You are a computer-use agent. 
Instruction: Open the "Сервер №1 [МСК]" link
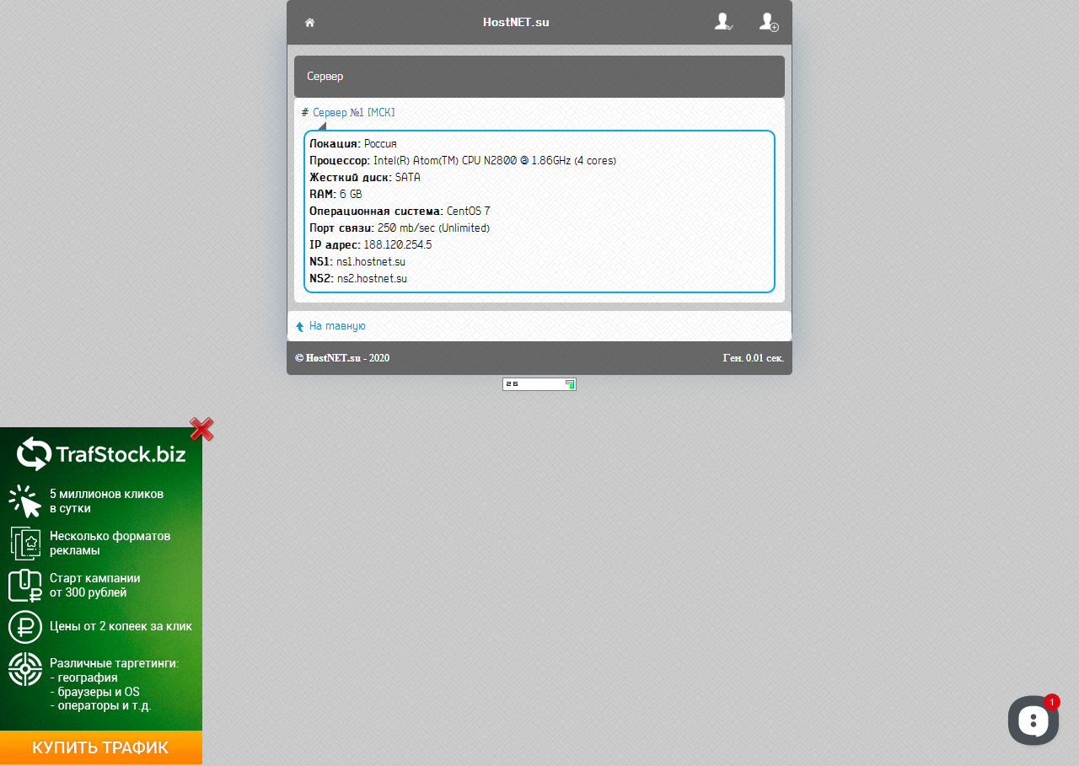[x=353, y=113]
